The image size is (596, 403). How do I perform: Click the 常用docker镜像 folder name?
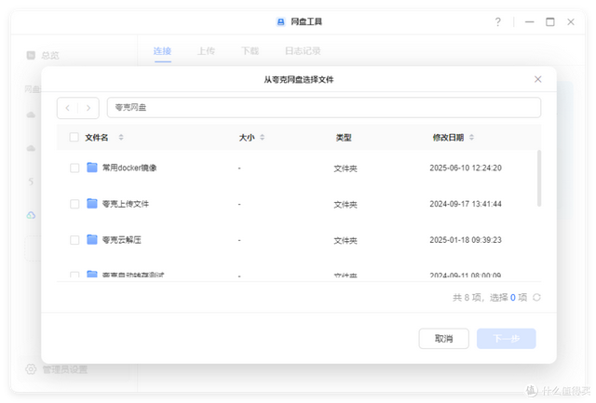click(x=129, y=168)
